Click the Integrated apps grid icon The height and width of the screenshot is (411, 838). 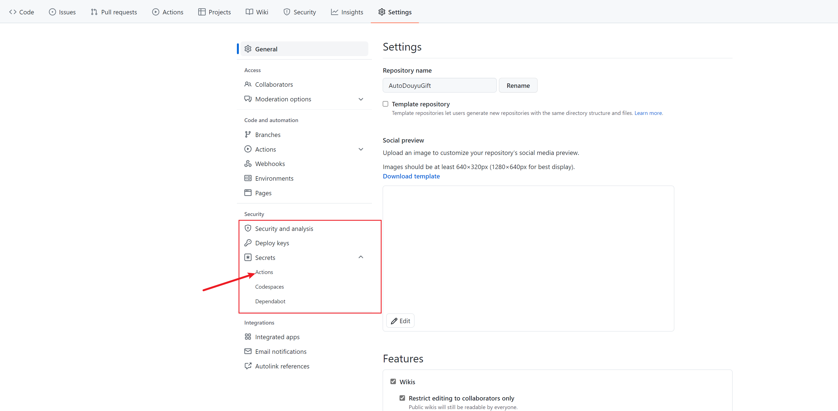248,337
